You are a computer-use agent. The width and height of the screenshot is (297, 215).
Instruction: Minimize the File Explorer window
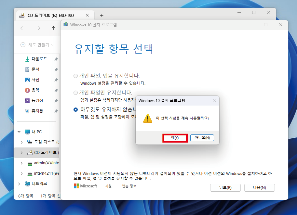coord(239,12)
